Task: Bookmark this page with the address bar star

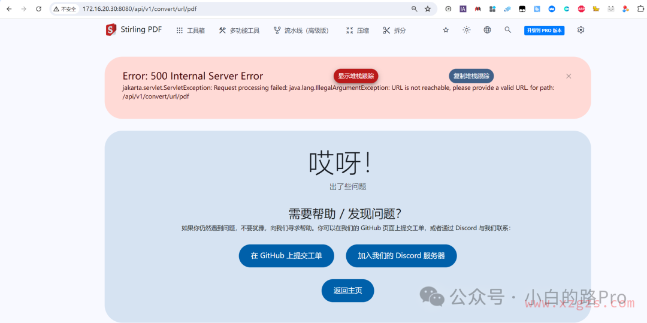Action: click(x=428, y=8)
